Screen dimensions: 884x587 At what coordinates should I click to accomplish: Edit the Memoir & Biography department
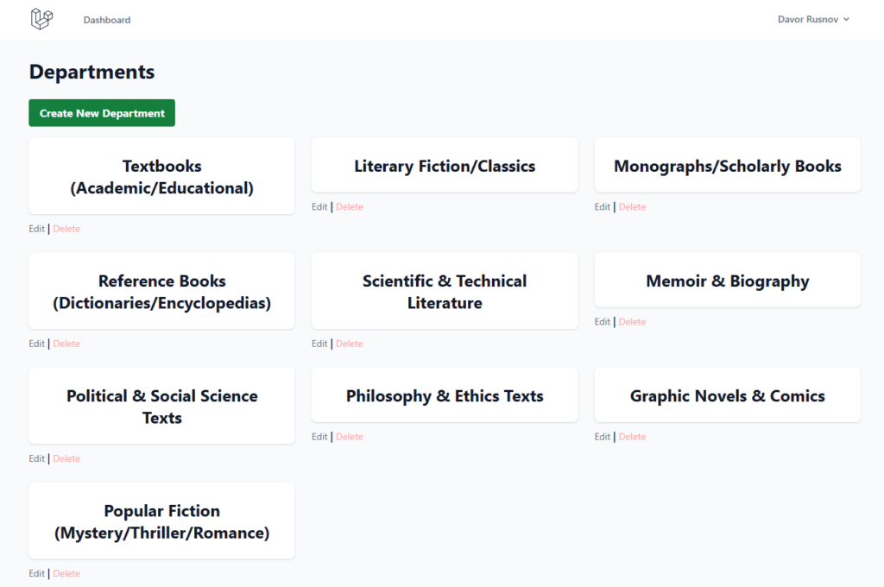point(603,322)
